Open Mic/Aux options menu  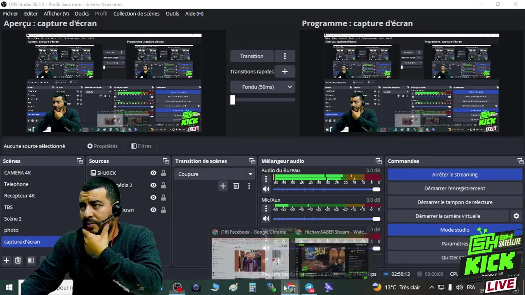[266, 209]
